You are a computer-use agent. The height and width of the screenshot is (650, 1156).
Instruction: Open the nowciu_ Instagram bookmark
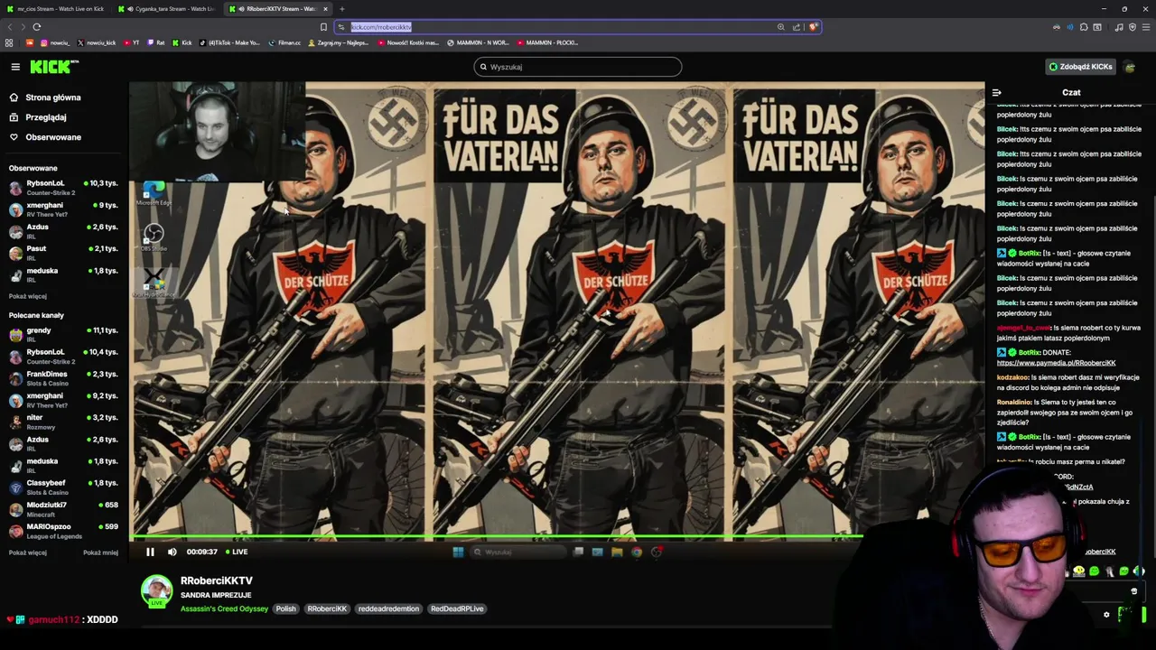pos(54,42)
